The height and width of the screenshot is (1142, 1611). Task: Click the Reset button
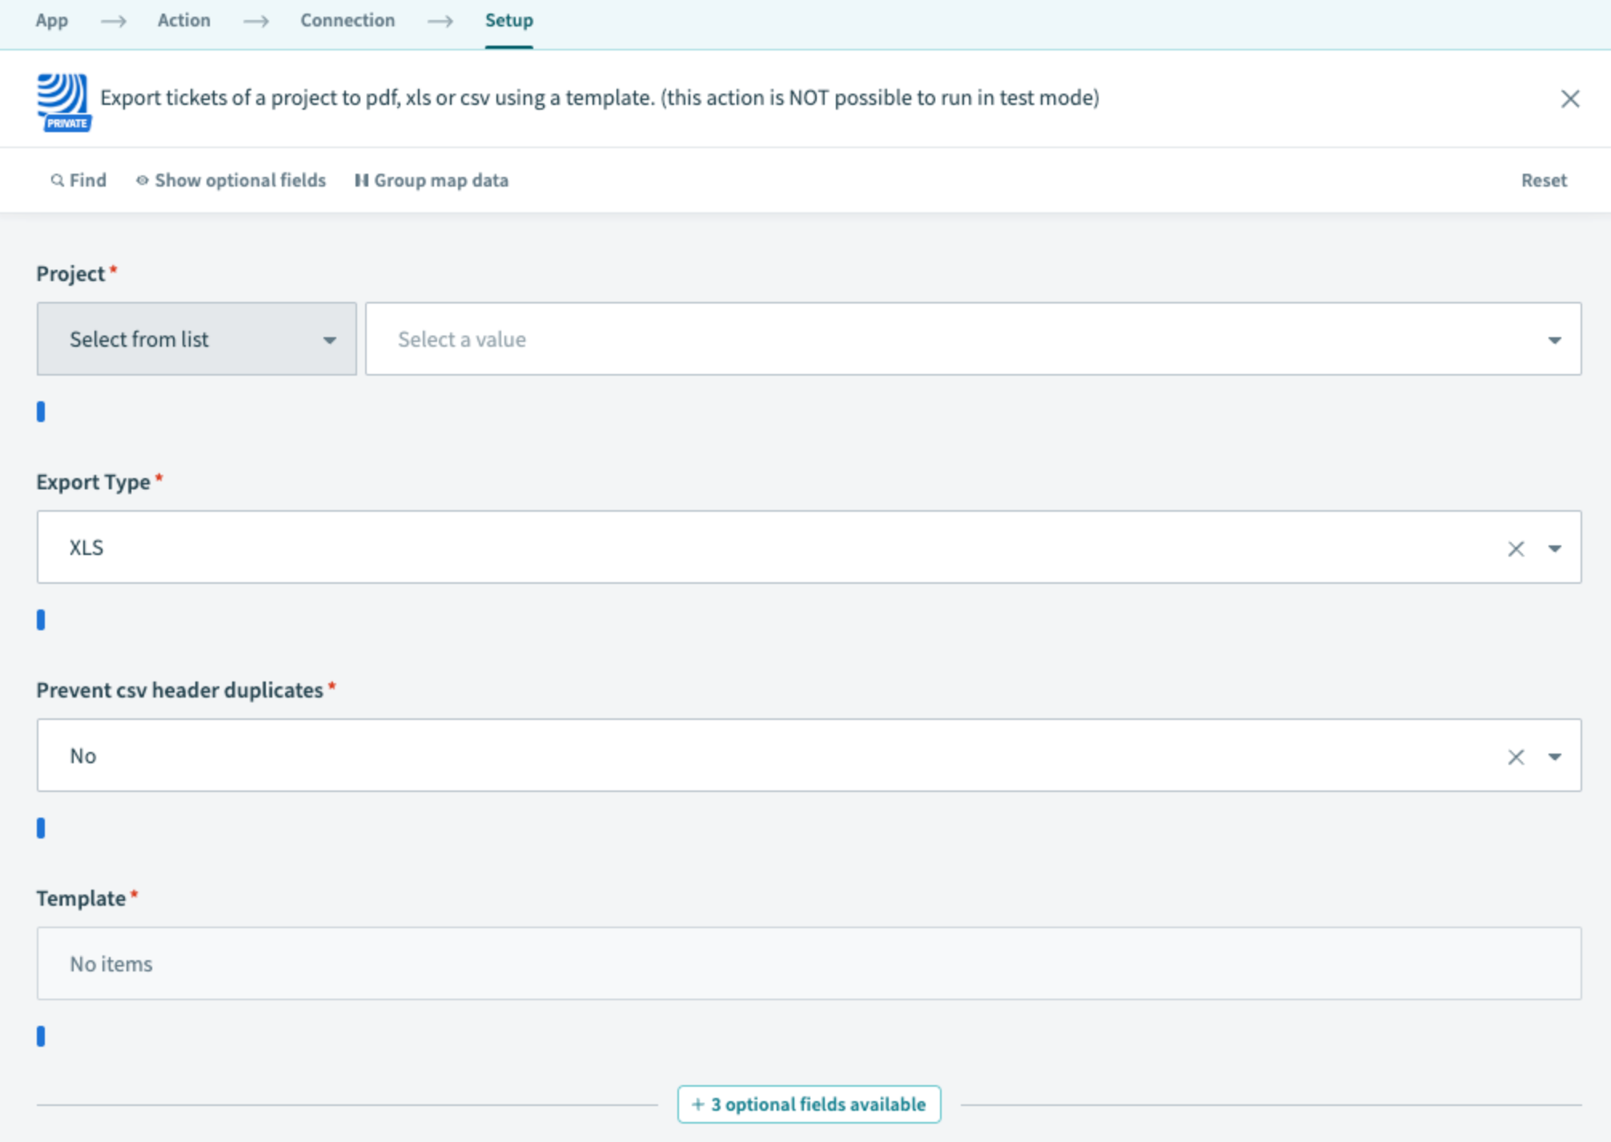tap(1543, 180)
